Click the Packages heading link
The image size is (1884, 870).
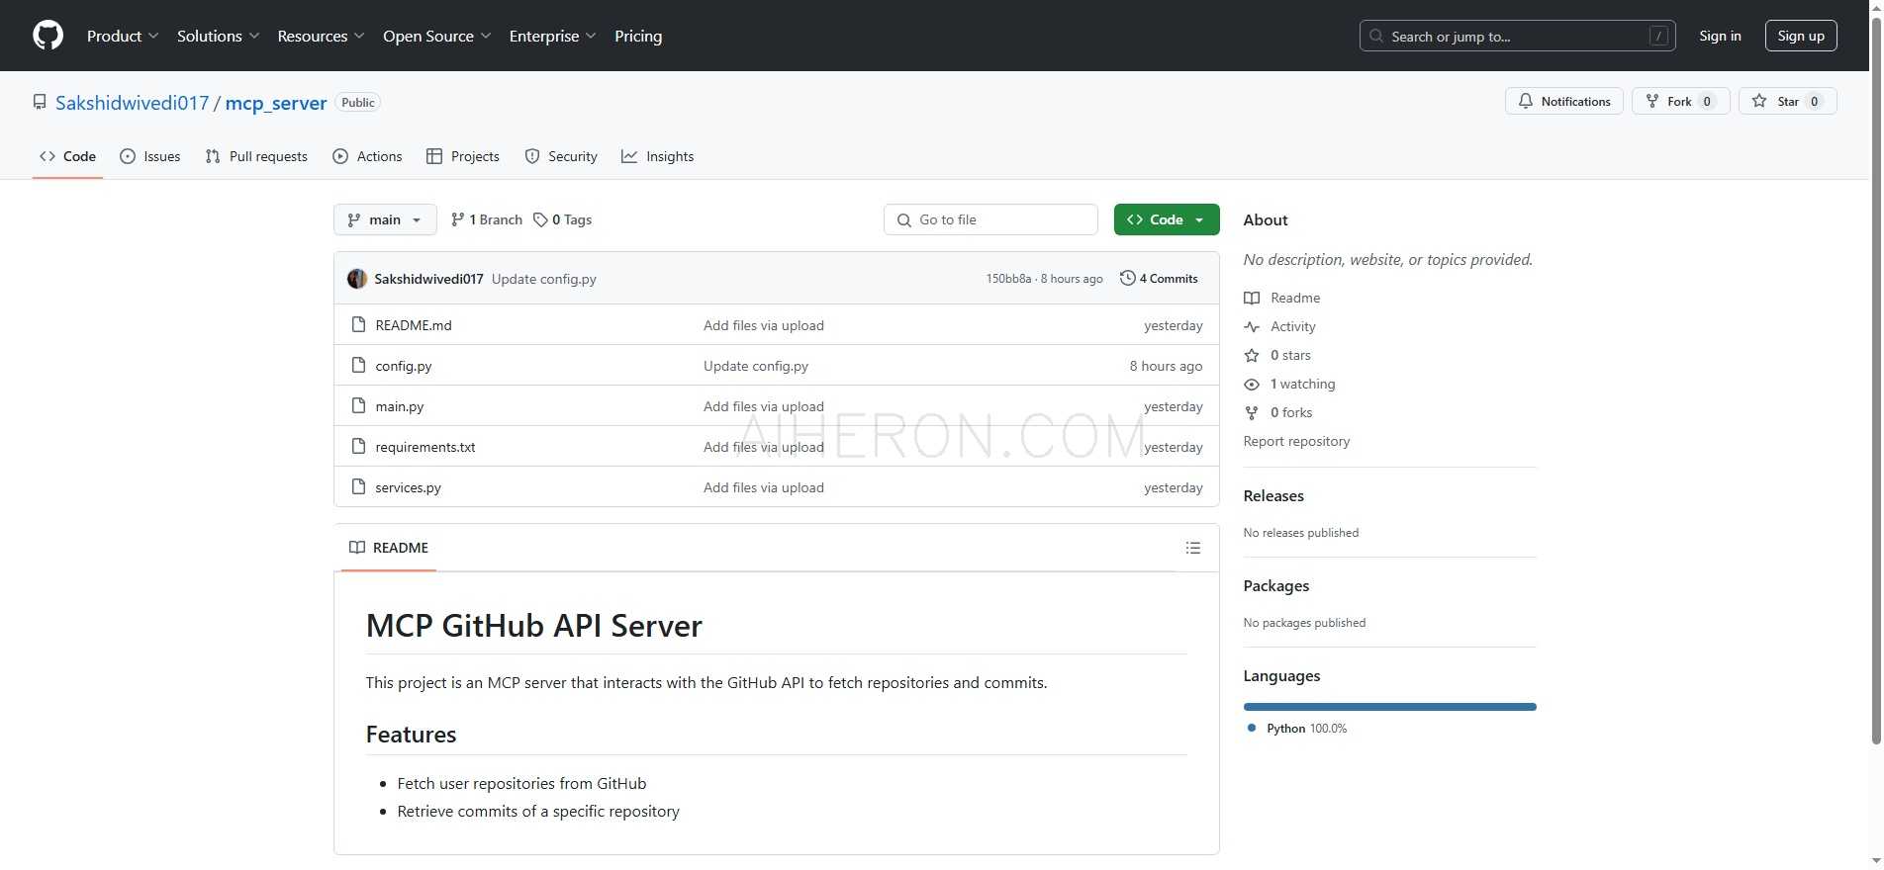point(1276,586)
